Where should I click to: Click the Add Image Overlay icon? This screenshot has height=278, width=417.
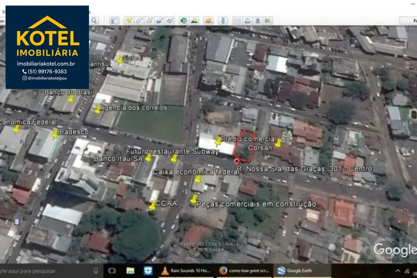pyautogui.click(x=160, y=21)
